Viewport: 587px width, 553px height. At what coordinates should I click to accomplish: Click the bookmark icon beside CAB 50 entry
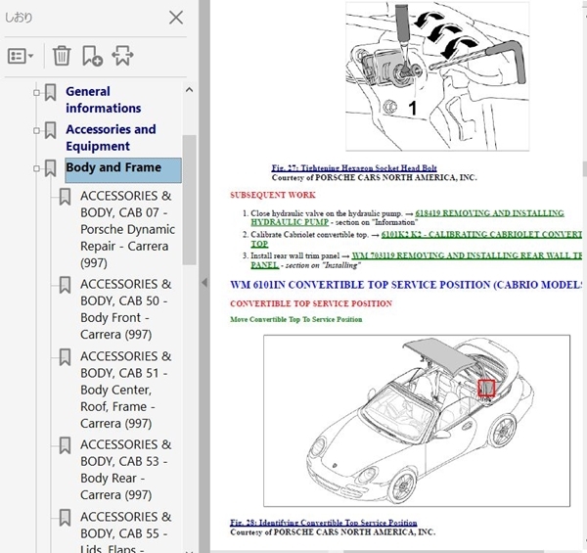click(65, 285)
